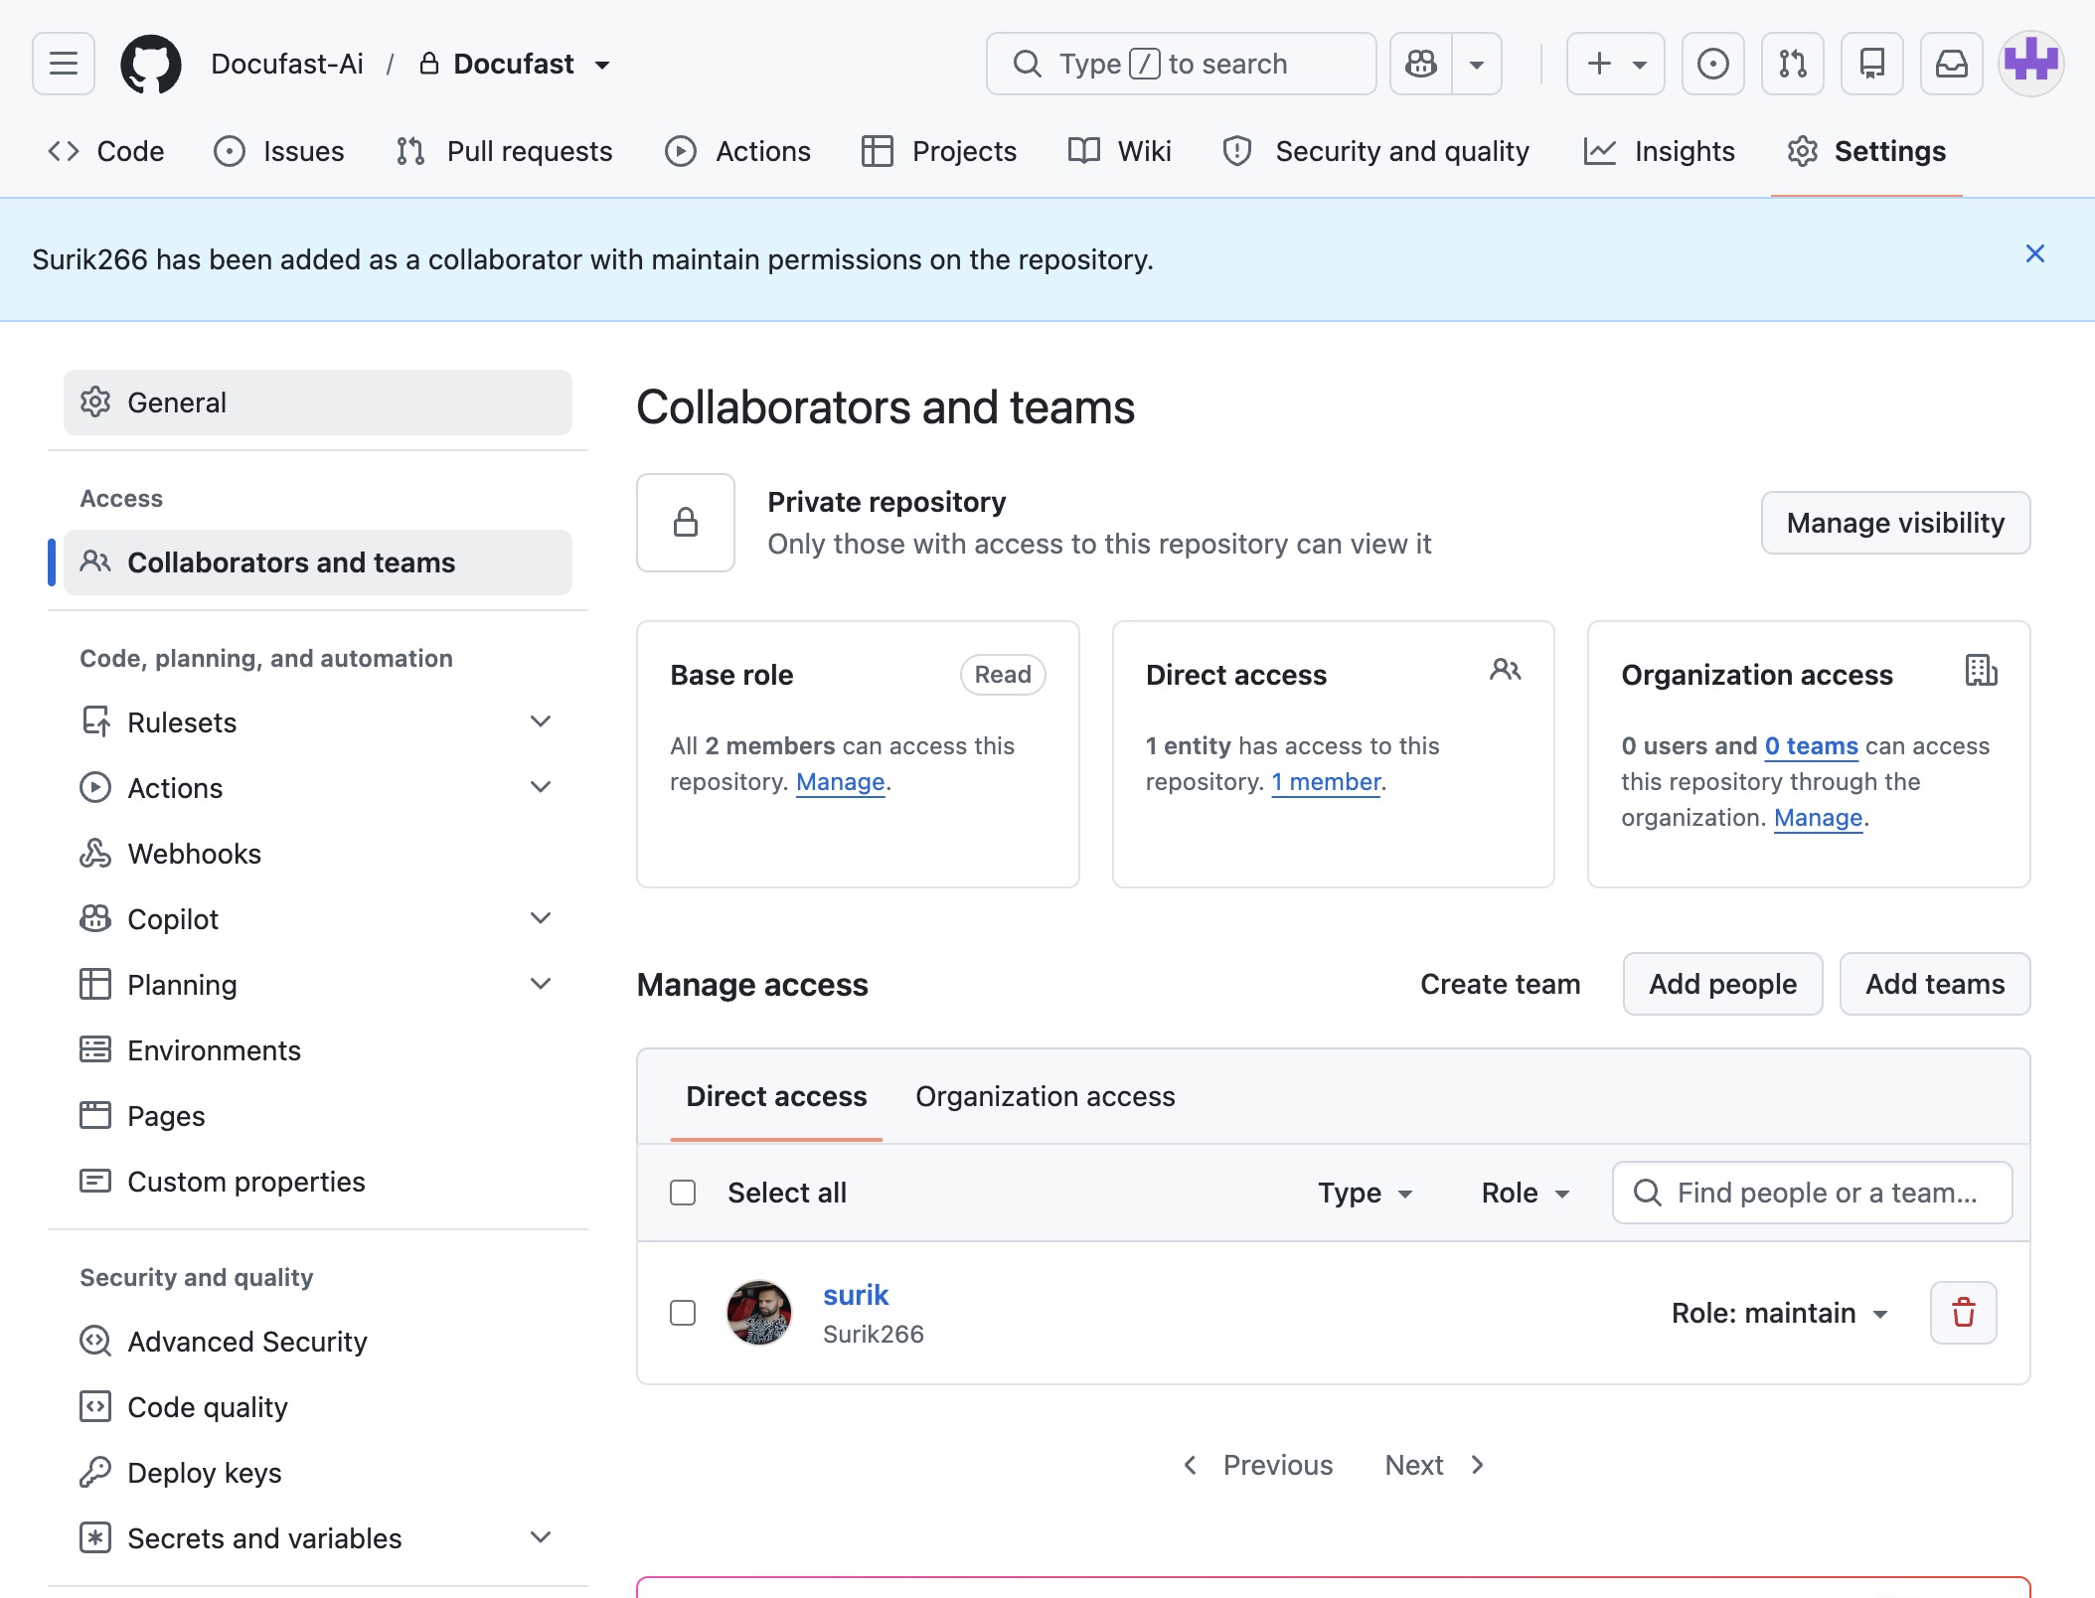
Task: Select the Direct access table tab
Action: 776,1096
